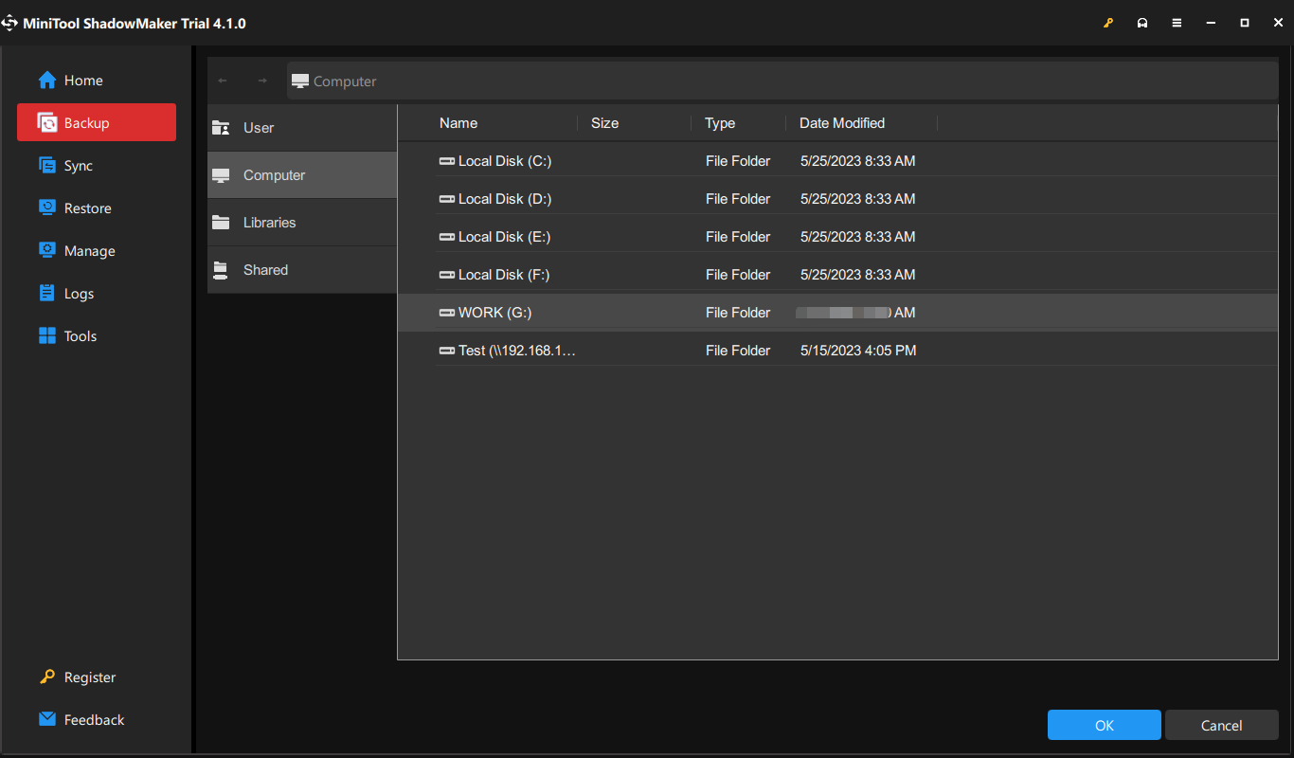Click the Register key icon
The image size is (1294, 758).
47,677
